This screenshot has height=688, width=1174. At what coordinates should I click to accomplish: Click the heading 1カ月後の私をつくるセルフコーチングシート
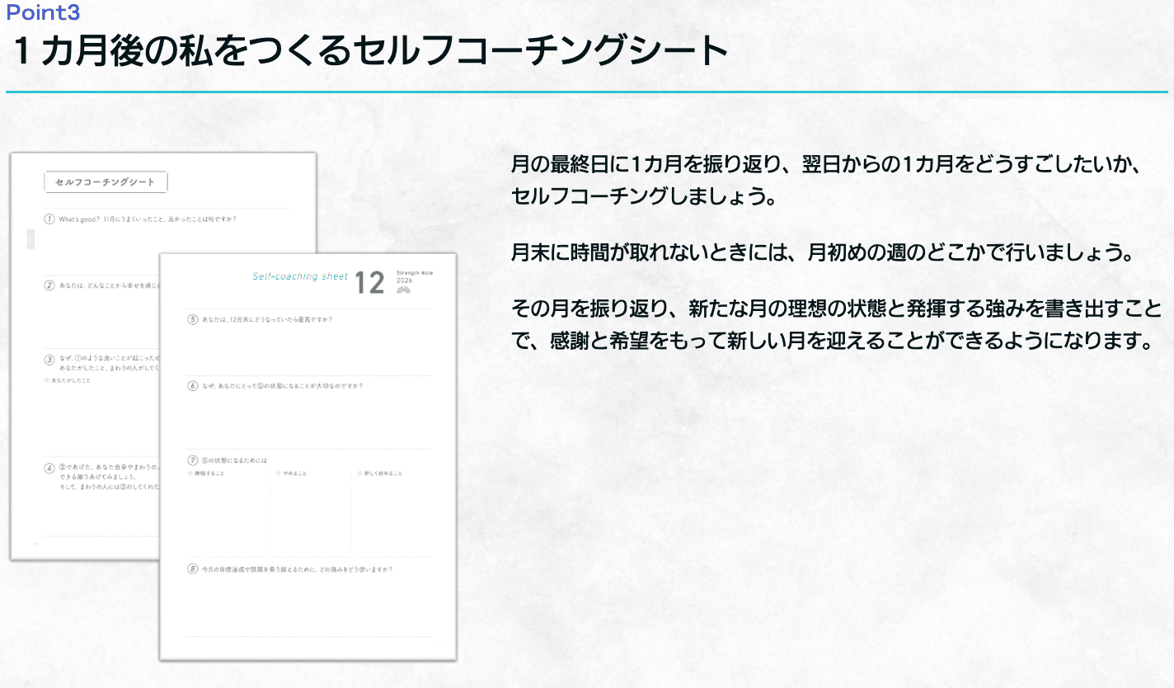pyautogui.click(x=371, y=53)
